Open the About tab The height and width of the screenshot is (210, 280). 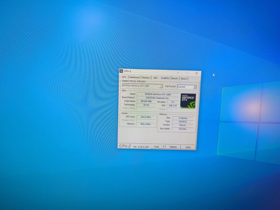[x=183, y=79]
